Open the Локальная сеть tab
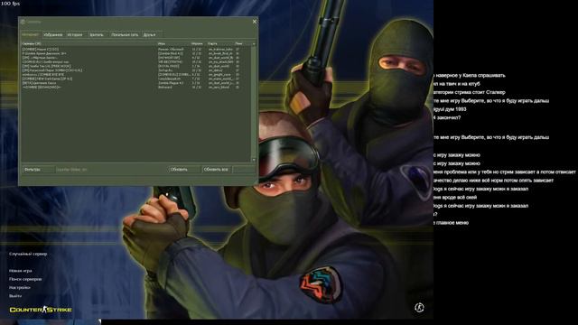578x325 pixels. [x=125, y=34]
